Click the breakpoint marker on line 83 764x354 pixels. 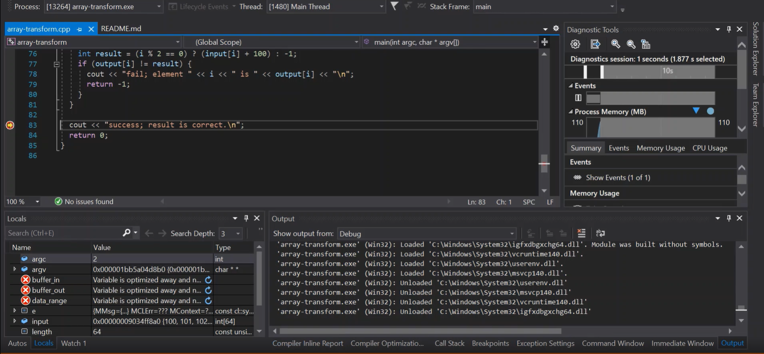[x=10, y=125]
